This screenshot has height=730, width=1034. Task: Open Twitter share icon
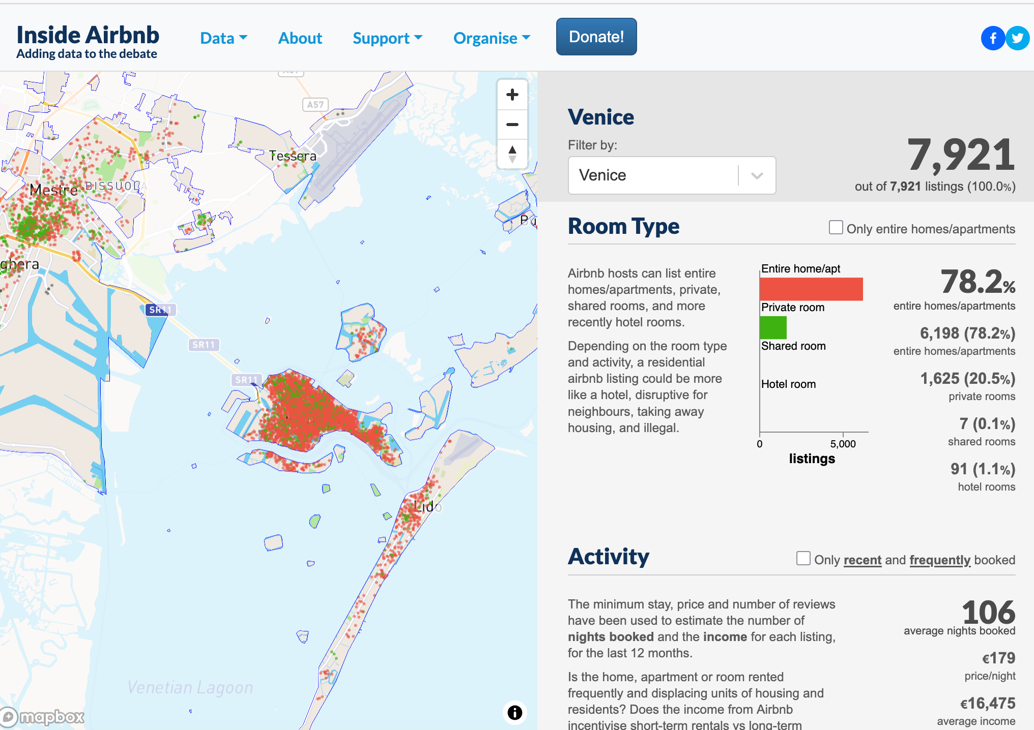[1018, 38]
